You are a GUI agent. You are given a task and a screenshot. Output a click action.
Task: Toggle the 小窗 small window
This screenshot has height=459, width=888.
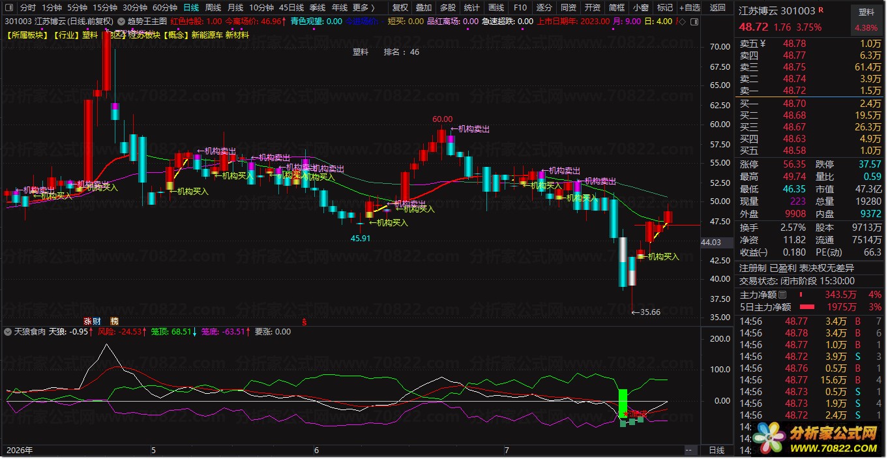click(641, 8)
